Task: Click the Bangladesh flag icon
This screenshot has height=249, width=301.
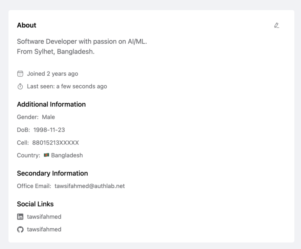Action: tap(46, 155)
